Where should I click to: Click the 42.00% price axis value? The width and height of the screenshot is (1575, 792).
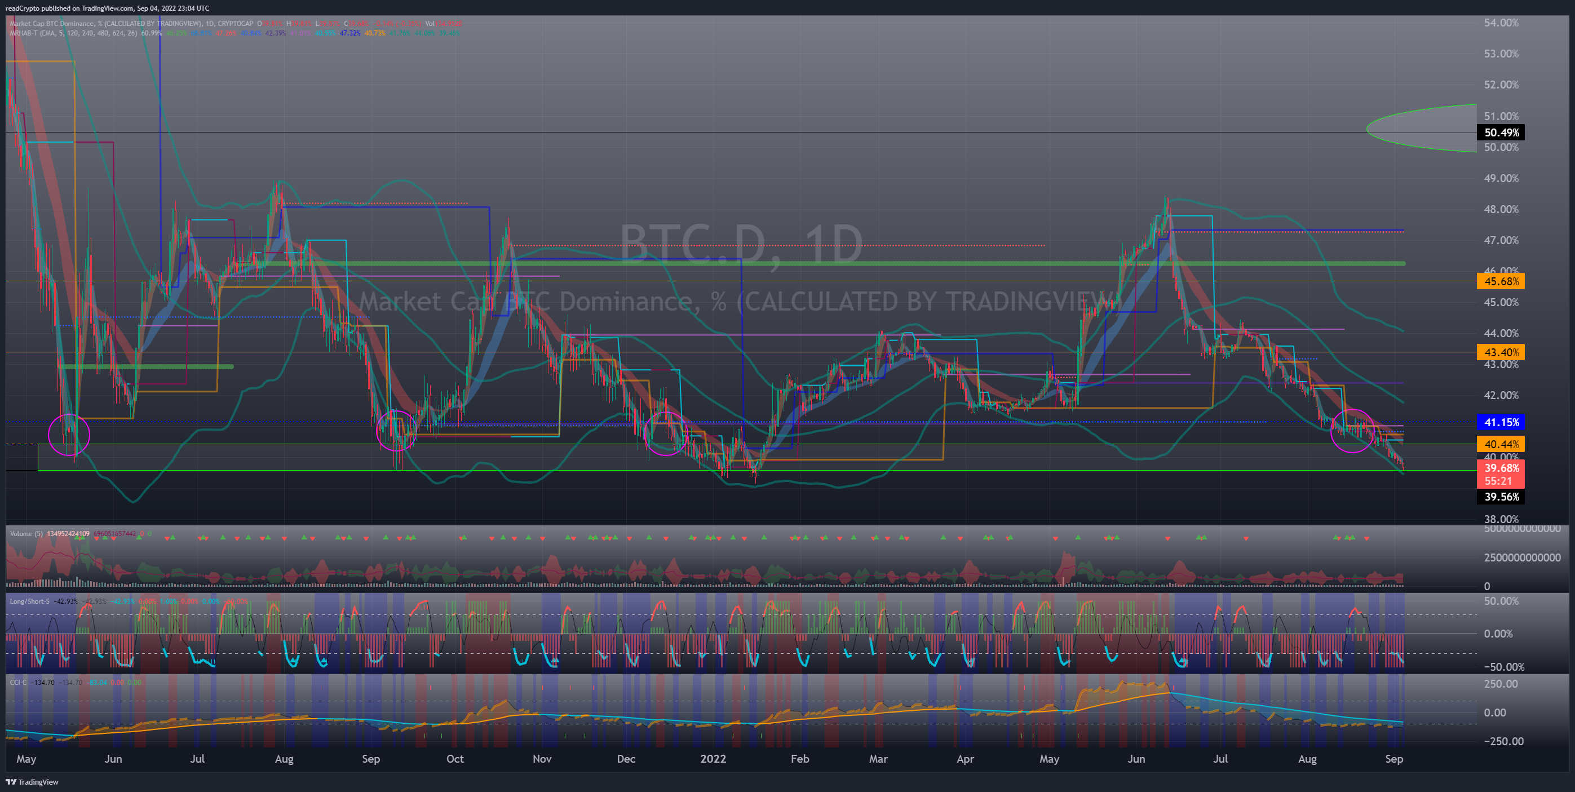pyautogui.click(x=1501, y=395)
